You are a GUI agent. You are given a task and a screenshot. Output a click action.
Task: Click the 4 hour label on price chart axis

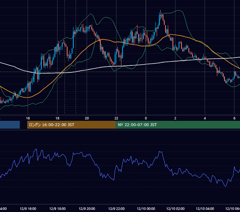coord(205,118)
